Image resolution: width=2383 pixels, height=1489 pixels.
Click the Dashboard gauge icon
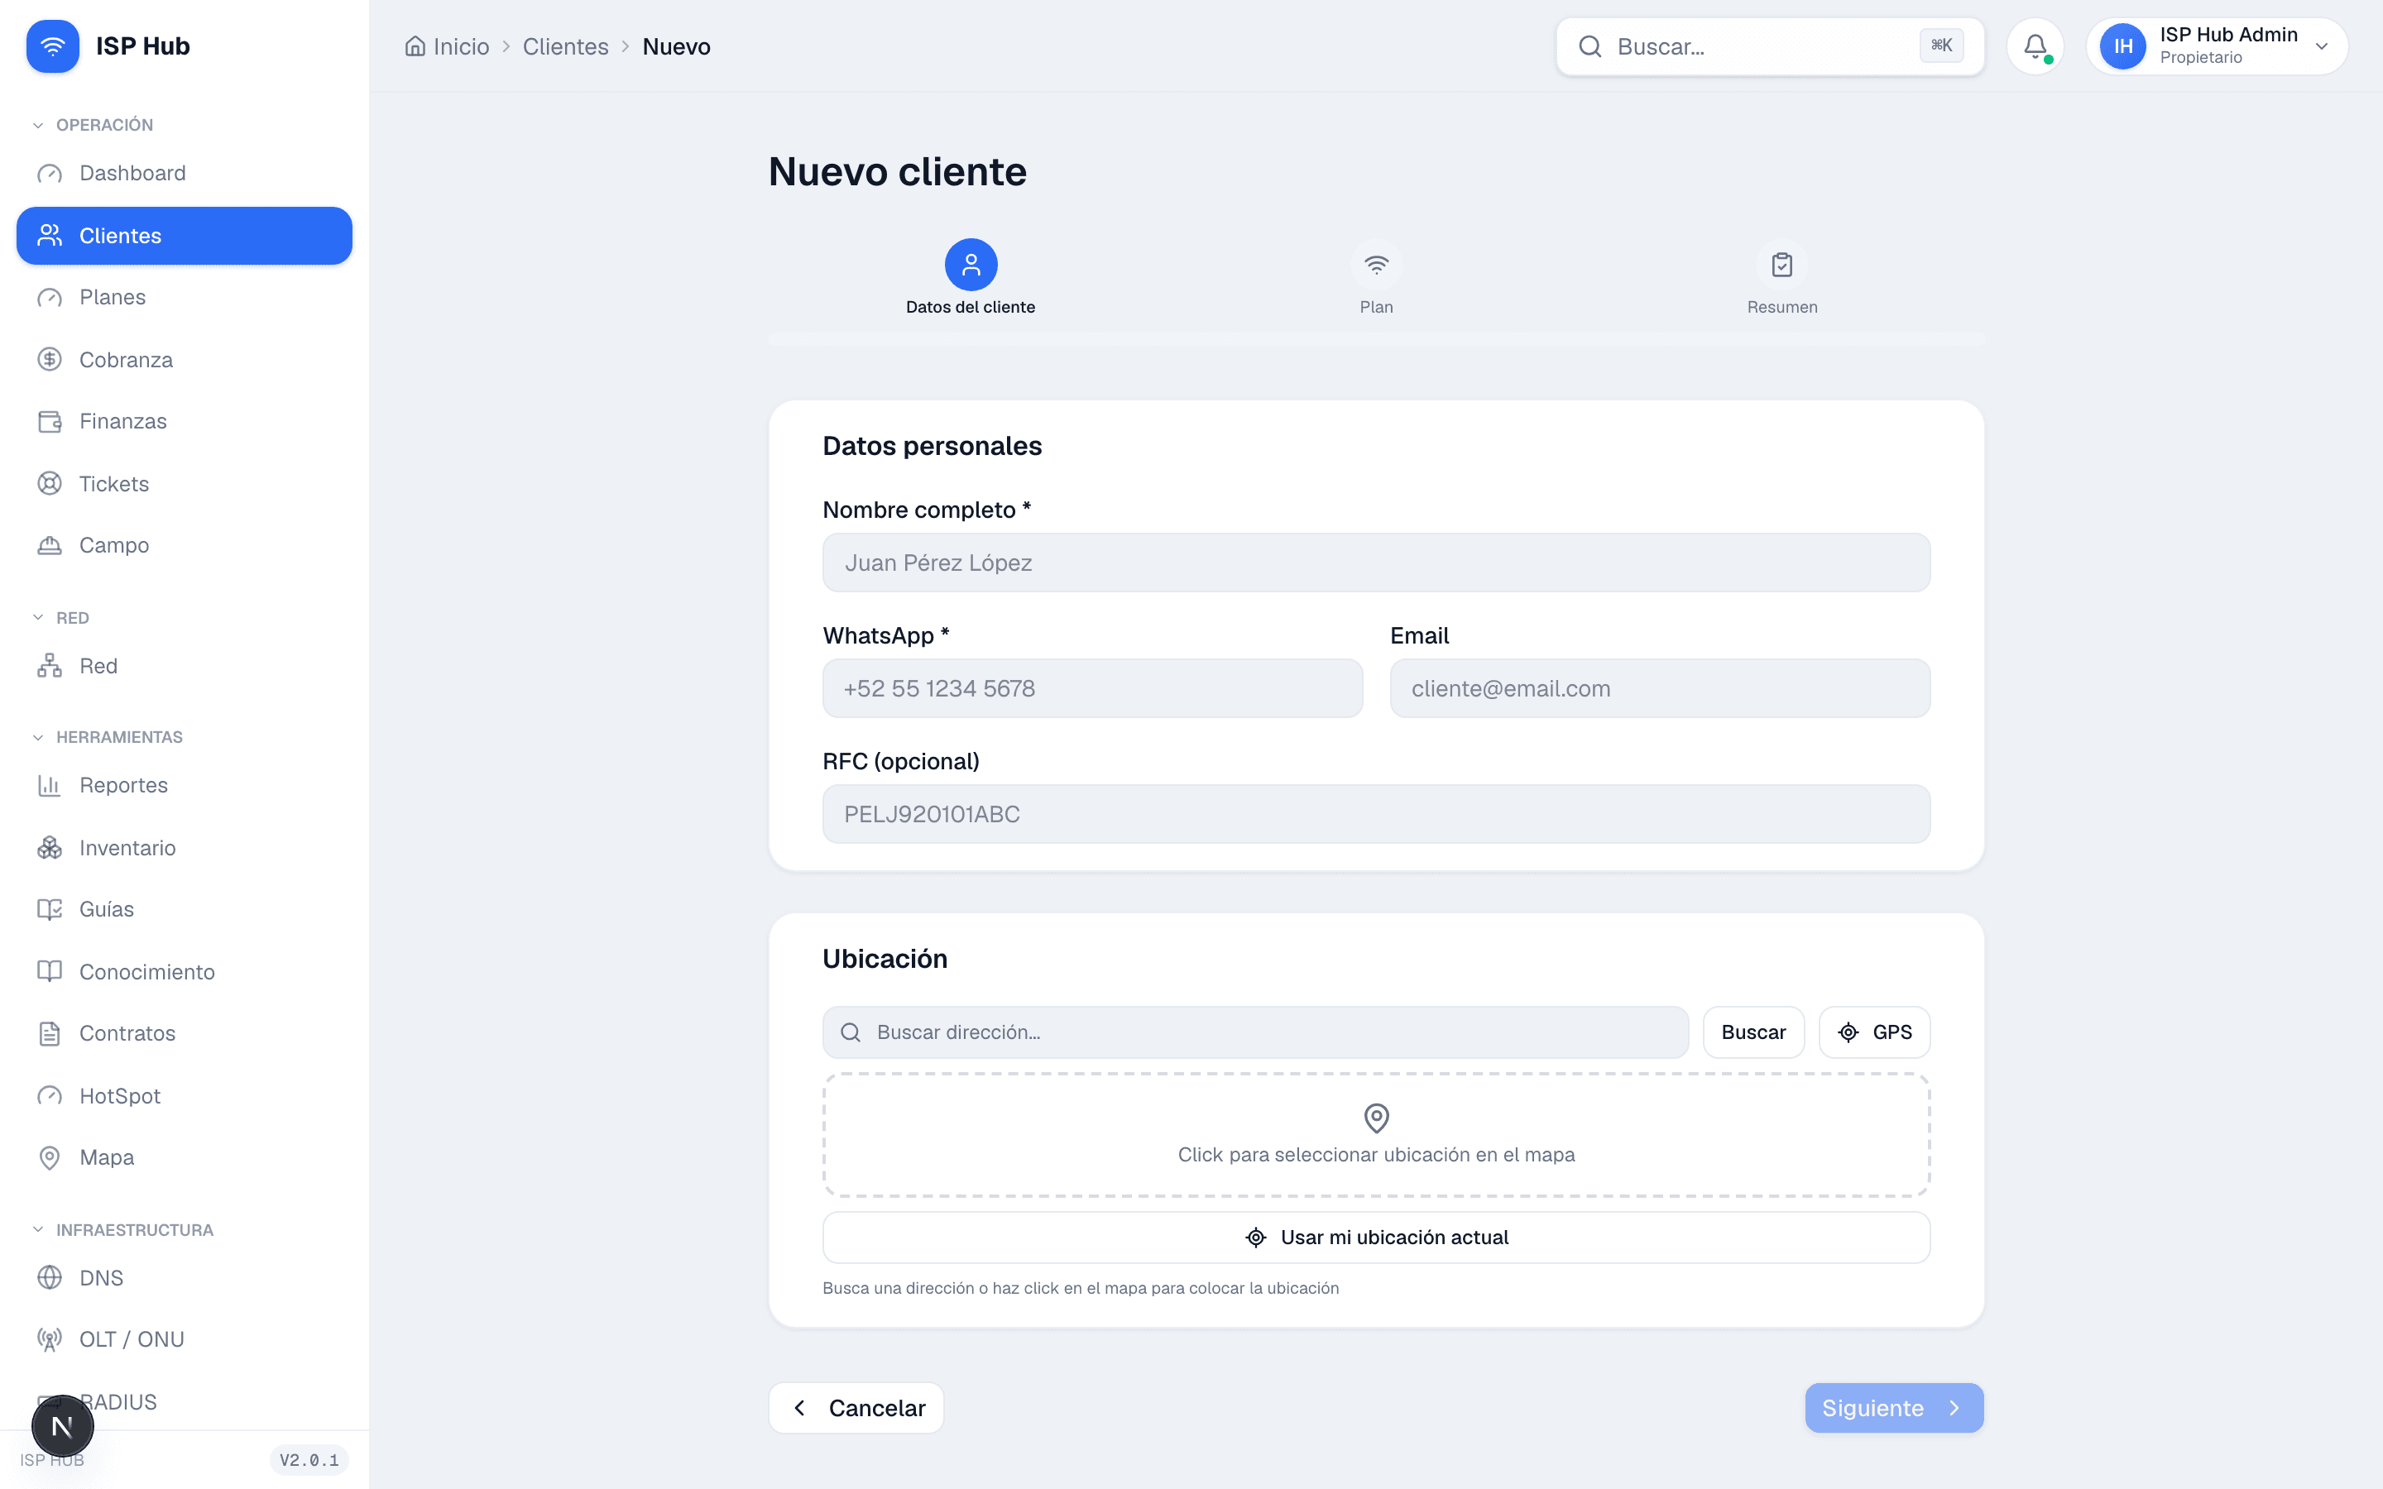tap(50, 174)
